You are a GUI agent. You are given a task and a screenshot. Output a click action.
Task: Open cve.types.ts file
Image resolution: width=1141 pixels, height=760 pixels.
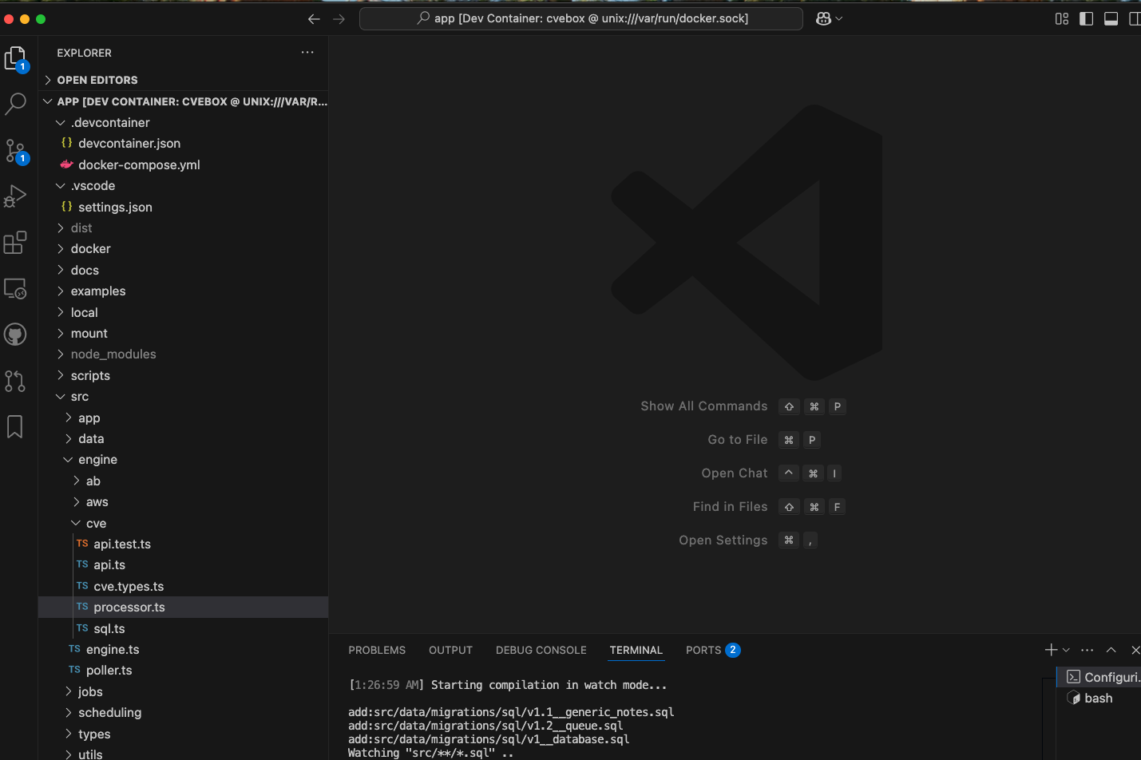tap(184, 586)
